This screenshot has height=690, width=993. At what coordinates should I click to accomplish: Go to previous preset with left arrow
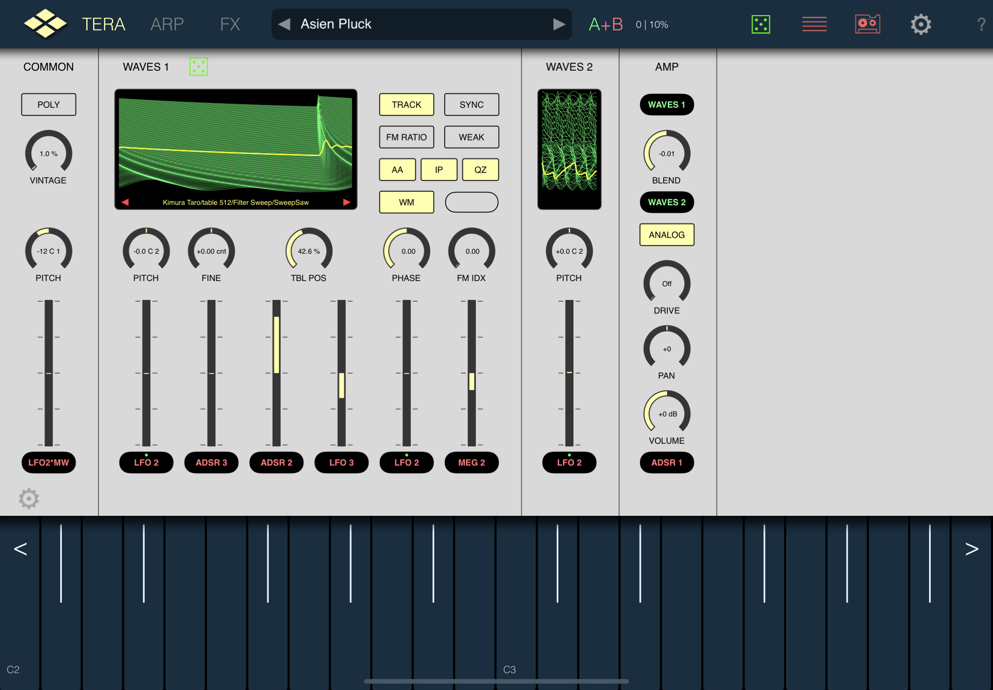click(284, 24)
